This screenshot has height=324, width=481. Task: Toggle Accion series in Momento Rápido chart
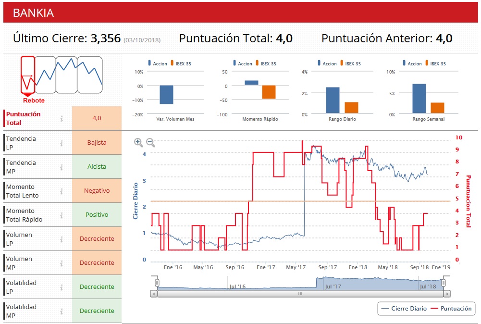pos(243,63)
